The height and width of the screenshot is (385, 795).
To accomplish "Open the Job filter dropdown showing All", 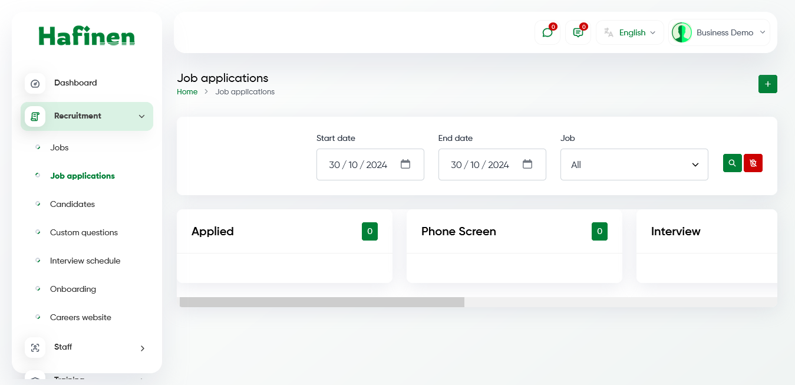I will pyautogui.click(x=634, y=164).
